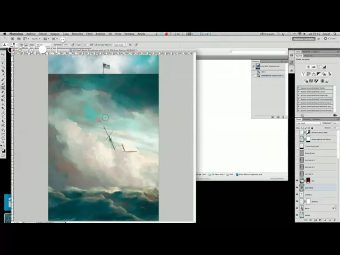Add a Photo Filter adjustment icon

click(x=324, y=74)
